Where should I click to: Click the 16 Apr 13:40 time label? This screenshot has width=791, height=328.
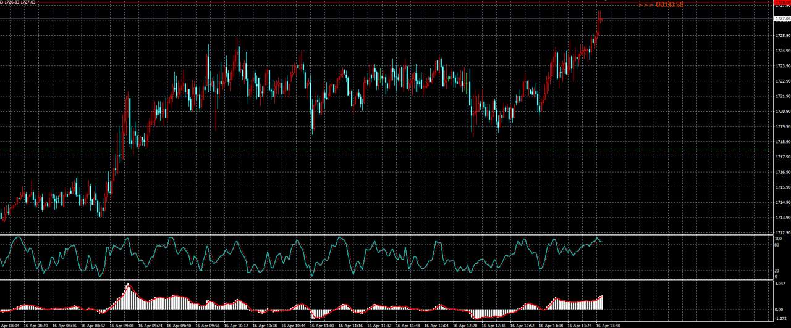click(x=608, y=325)
